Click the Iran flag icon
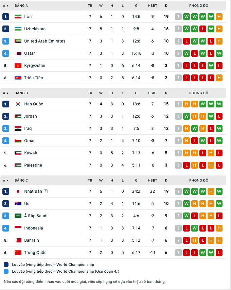231x290 pixels. (x=18, y=17)
